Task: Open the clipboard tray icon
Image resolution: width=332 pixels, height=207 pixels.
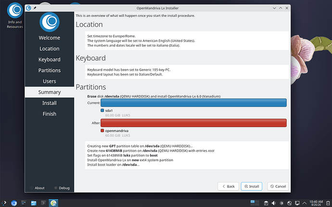Action: [266, 203]
